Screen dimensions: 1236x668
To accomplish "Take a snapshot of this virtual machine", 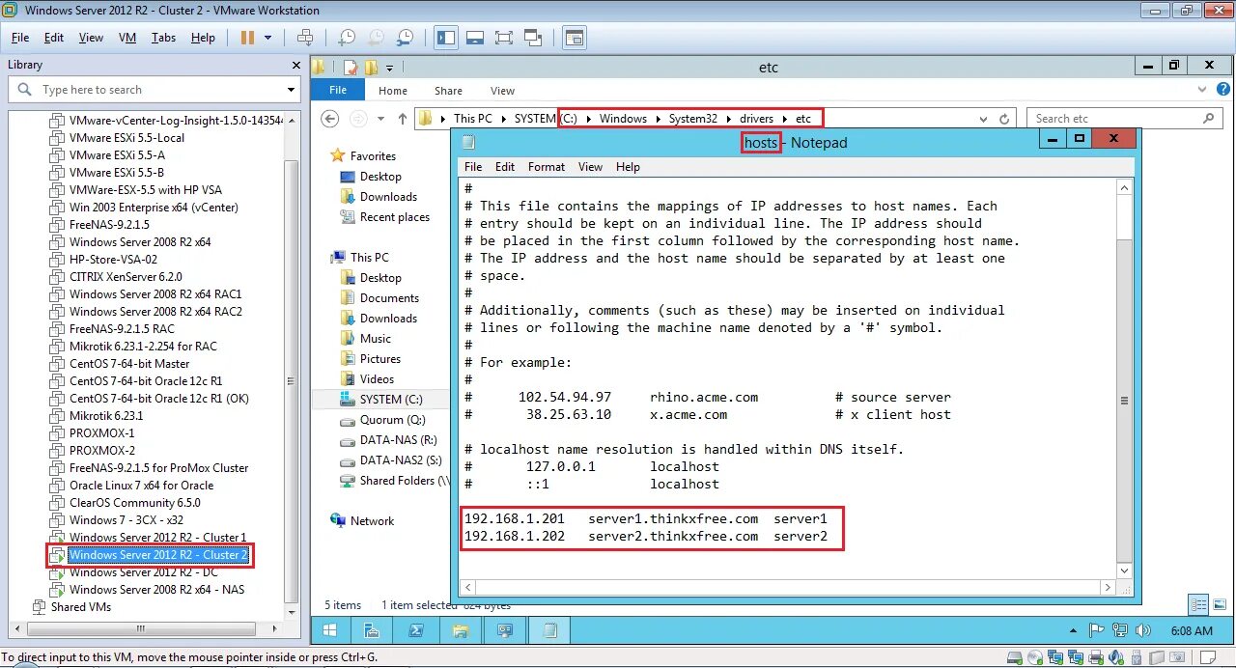I will [346, 38].
